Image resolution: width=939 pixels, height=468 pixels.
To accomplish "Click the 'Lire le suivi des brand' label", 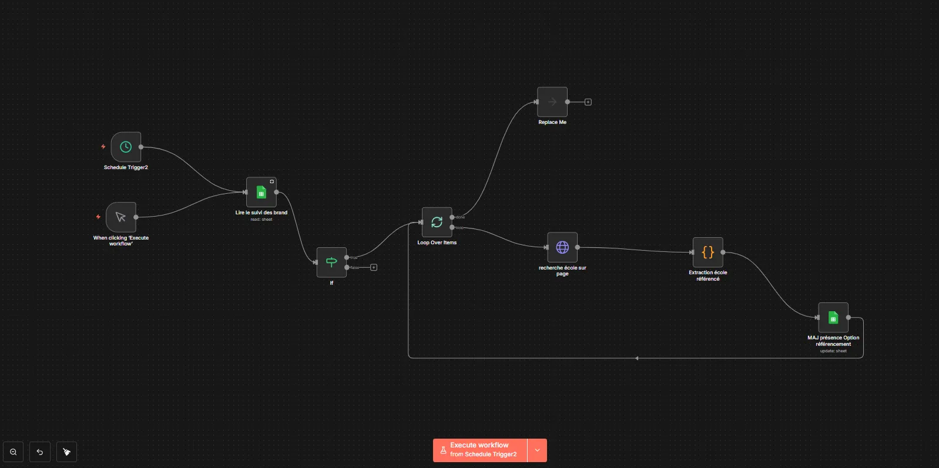I will [x=261, y=213].
